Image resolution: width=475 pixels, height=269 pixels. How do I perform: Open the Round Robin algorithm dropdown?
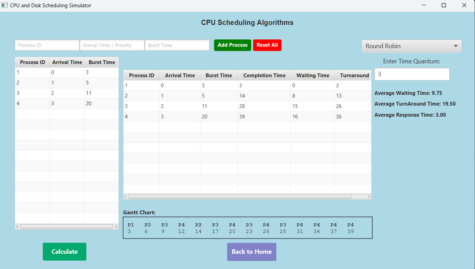[411, 46]
